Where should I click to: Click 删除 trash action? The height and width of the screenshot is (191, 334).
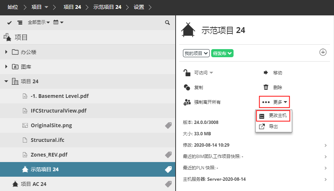point(273,87)
